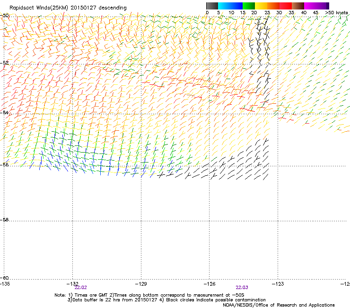The width and height of the screenshot is (350, 308).
Task: Click the '-52' latitude axis label
Action: coord(4,63)
